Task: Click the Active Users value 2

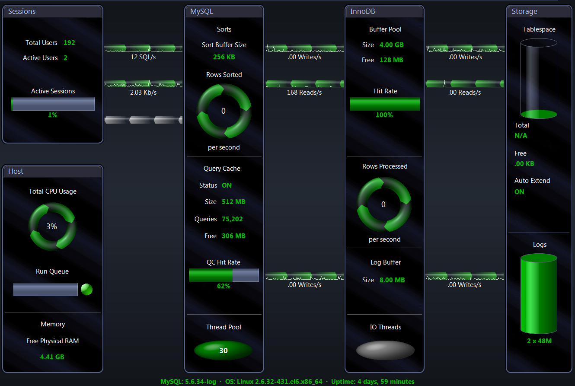Action: pyautogui.click(x=65, y=58)
